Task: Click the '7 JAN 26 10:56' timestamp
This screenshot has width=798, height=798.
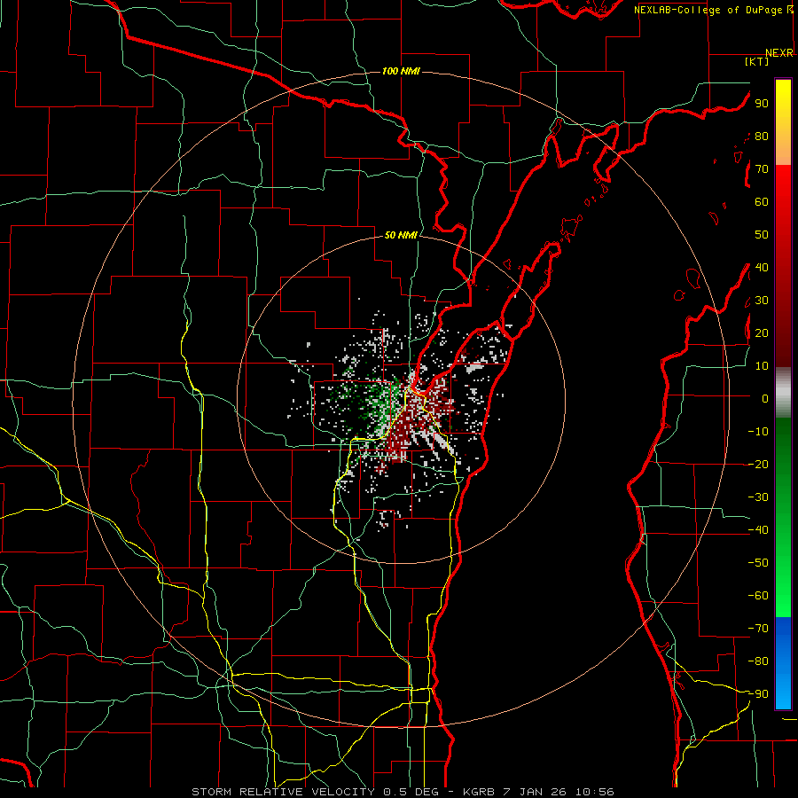Action: coord(558,792)
